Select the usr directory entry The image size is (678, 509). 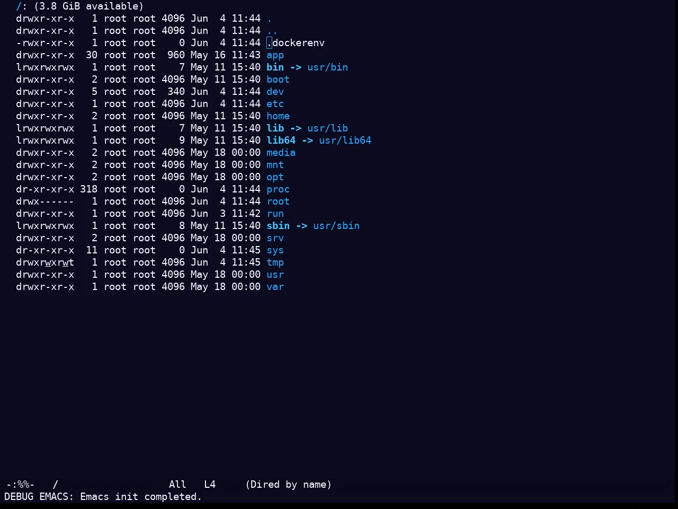point(275,275)
